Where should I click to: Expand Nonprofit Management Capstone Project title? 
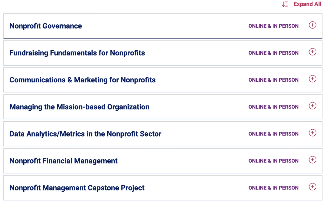[x=77, y=188]
